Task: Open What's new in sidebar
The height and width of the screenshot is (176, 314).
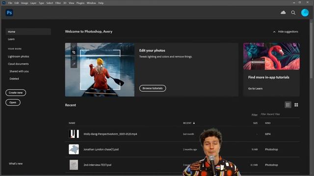Action: pyautogui.click(x=16, y=164)
